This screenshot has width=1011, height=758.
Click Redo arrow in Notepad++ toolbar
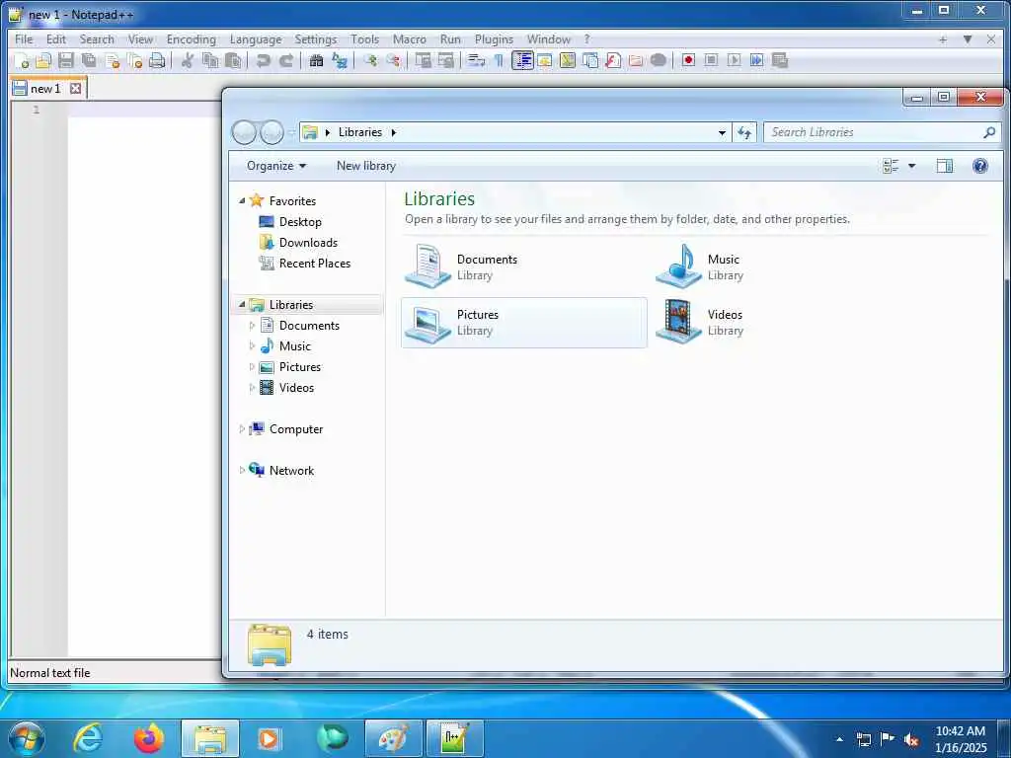coord(285,60)
